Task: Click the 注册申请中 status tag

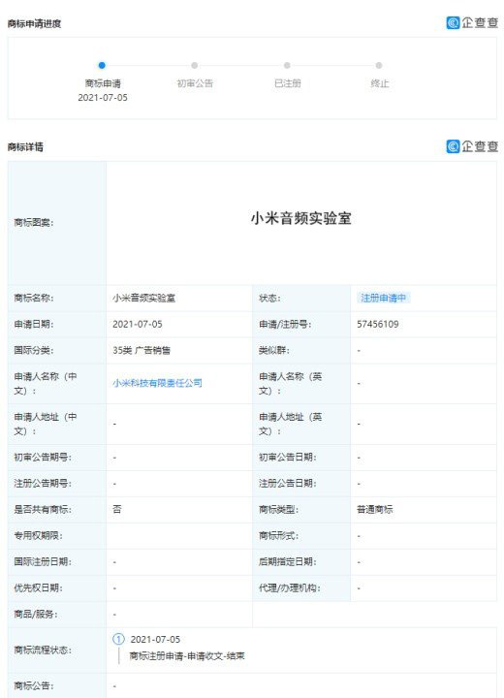Action: pos(384,298)
